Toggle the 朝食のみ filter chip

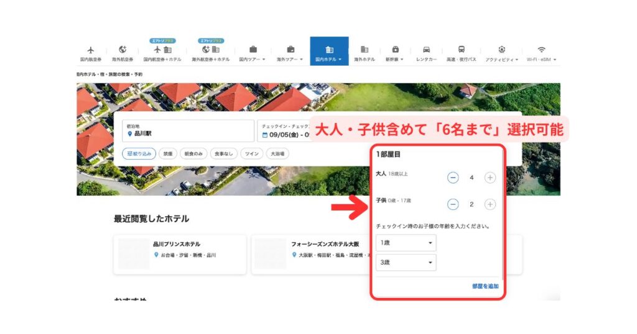[193, 153]
